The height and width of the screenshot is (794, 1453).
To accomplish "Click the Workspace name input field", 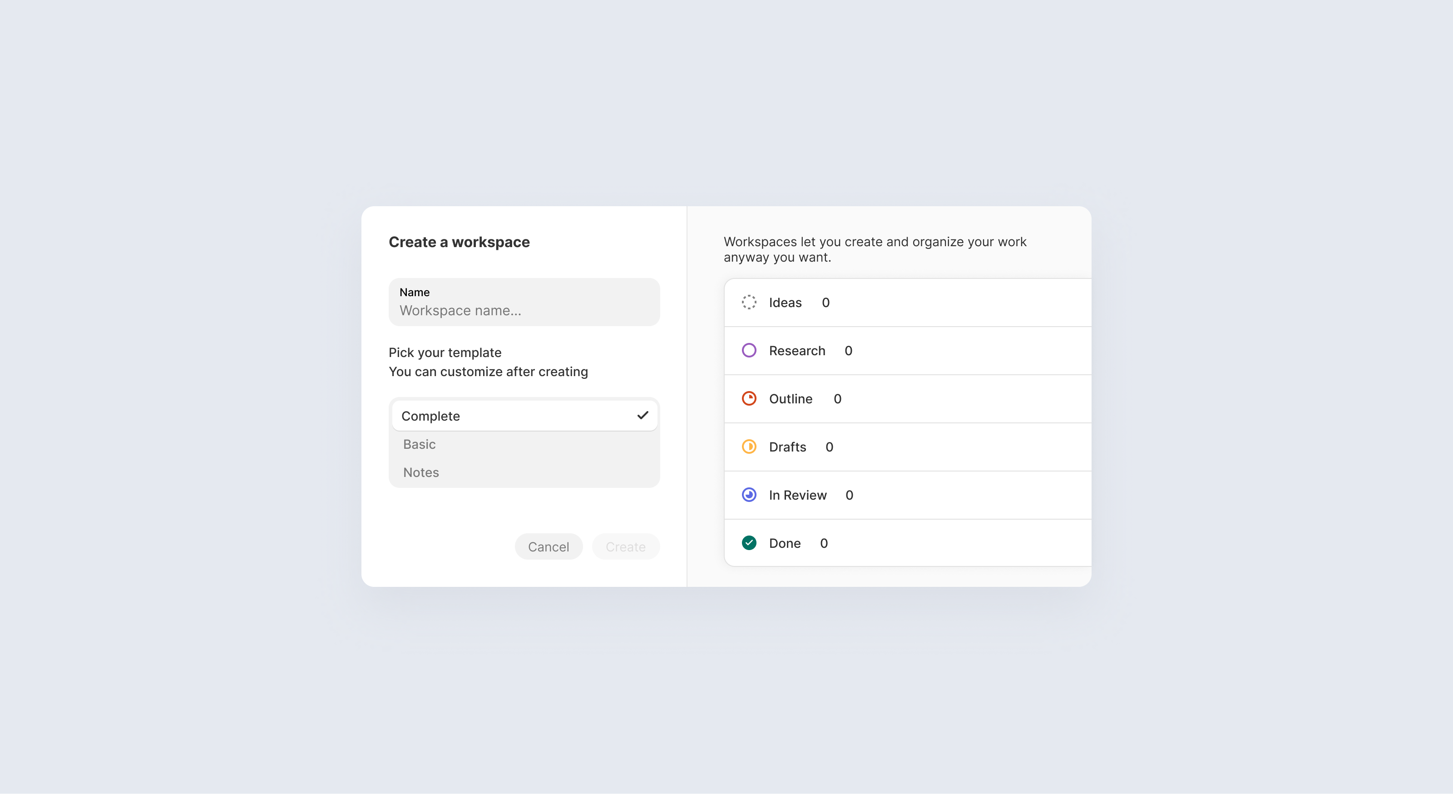I will pyautogui.click(x=524, y=310).
